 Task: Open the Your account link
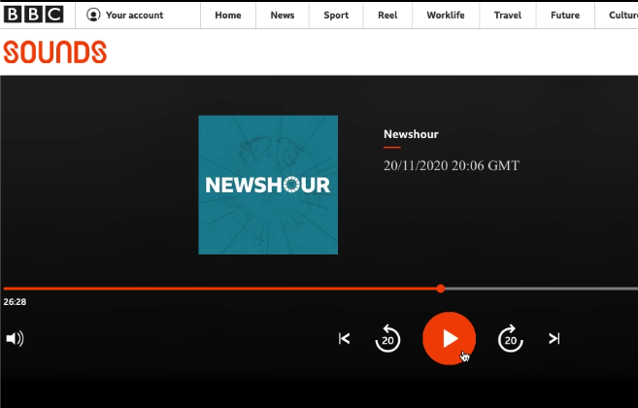click(x=134, y=16)
